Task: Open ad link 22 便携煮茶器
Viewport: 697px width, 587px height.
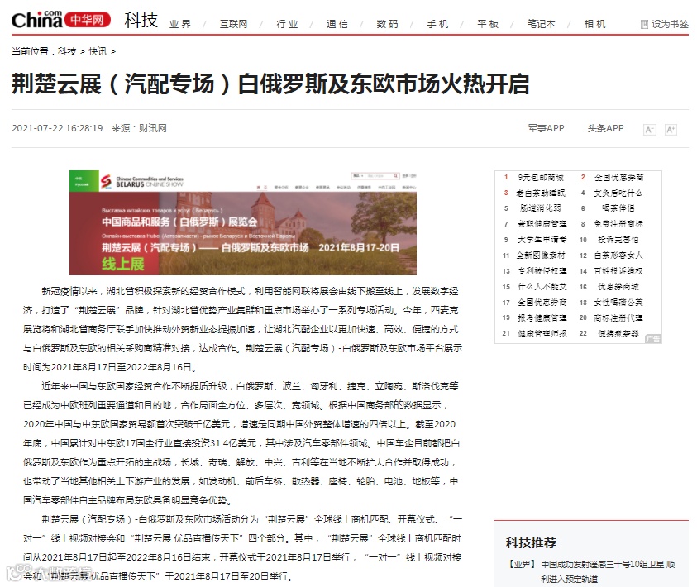Action: coord(618,333)
